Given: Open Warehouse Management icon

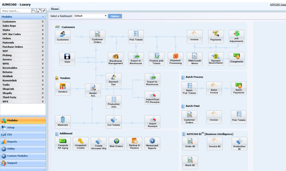Looking at the screenshot, I should pyautogui.click(x=116, y=58).
